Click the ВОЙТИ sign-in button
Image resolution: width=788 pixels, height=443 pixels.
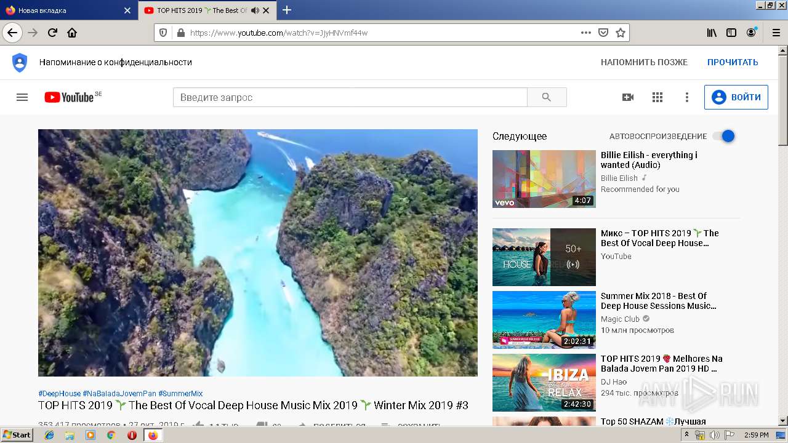point(736,97)
